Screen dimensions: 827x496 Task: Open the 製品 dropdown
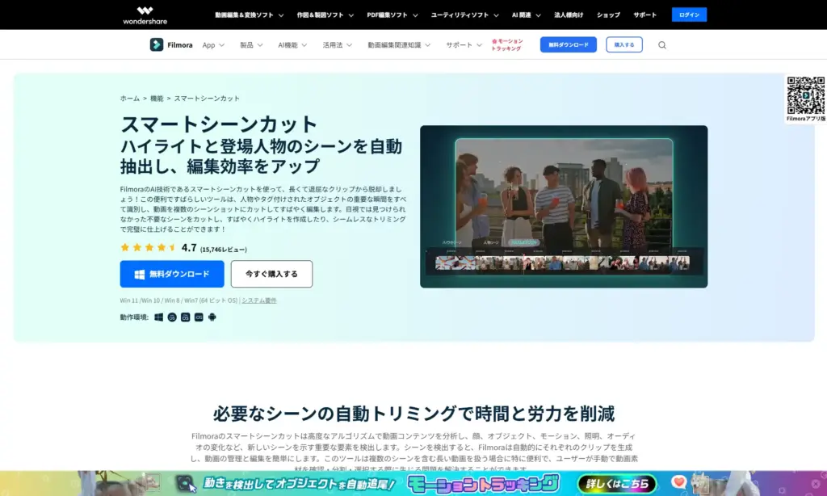pyautogui.click(x=251, y=45)
